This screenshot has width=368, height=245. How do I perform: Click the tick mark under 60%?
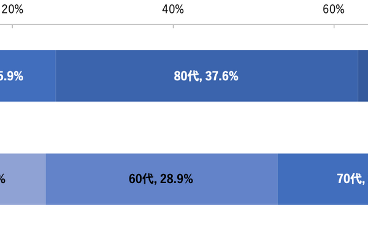coord(334,26)
